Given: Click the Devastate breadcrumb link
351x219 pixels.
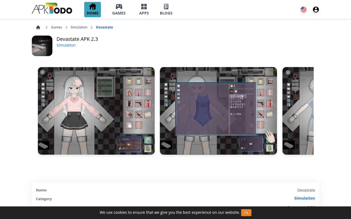Looking at the screenshot, I should [104, 27].
